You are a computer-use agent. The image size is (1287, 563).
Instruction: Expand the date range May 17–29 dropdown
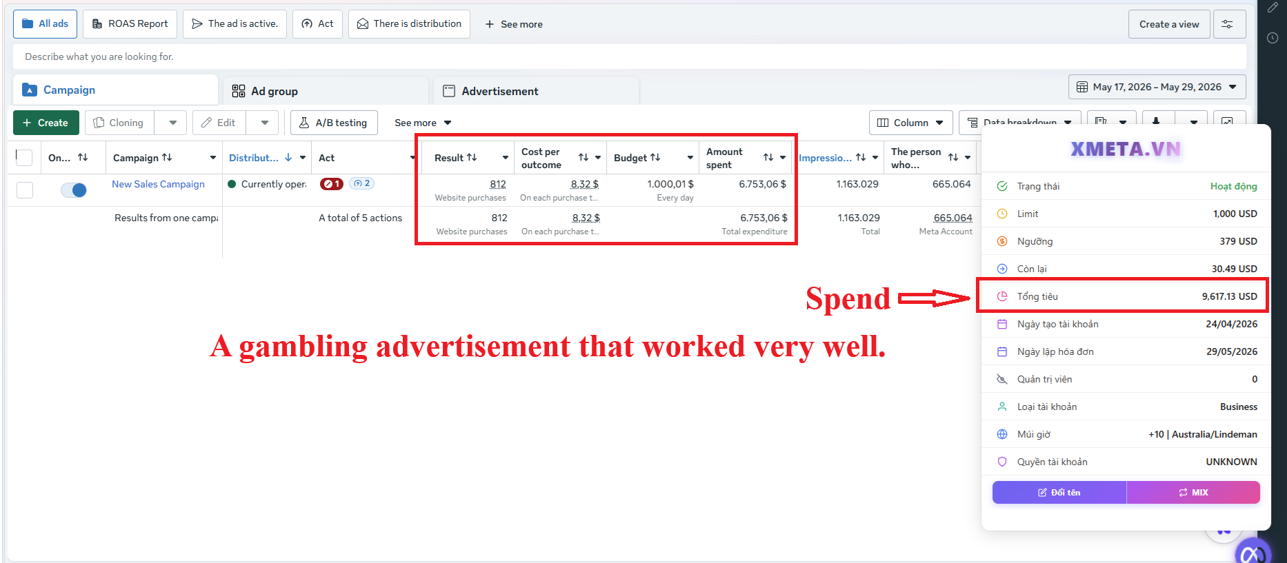tap(1157, 87)
